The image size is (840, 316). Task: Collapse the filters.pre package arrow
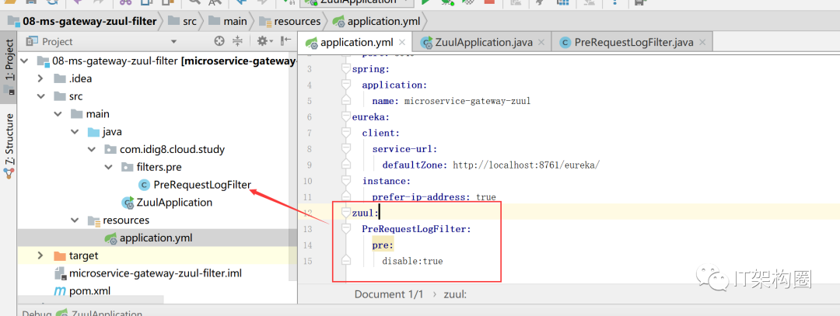[x=109, y=167]
